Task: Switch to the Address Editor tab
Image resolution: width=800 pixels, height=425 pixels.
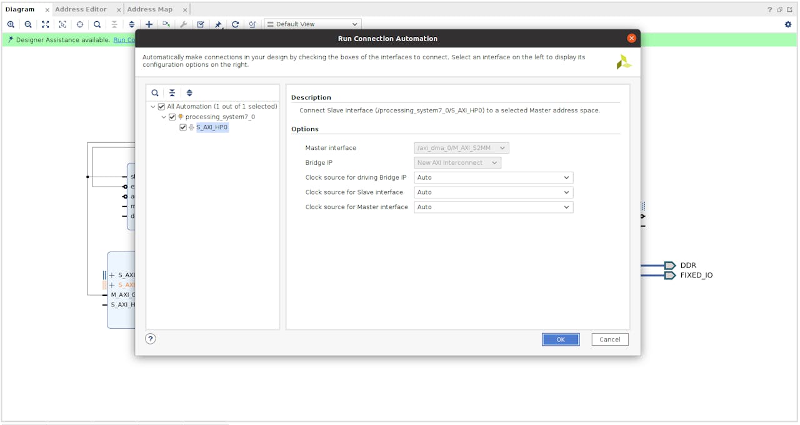Action: click(x=81, y=9)
